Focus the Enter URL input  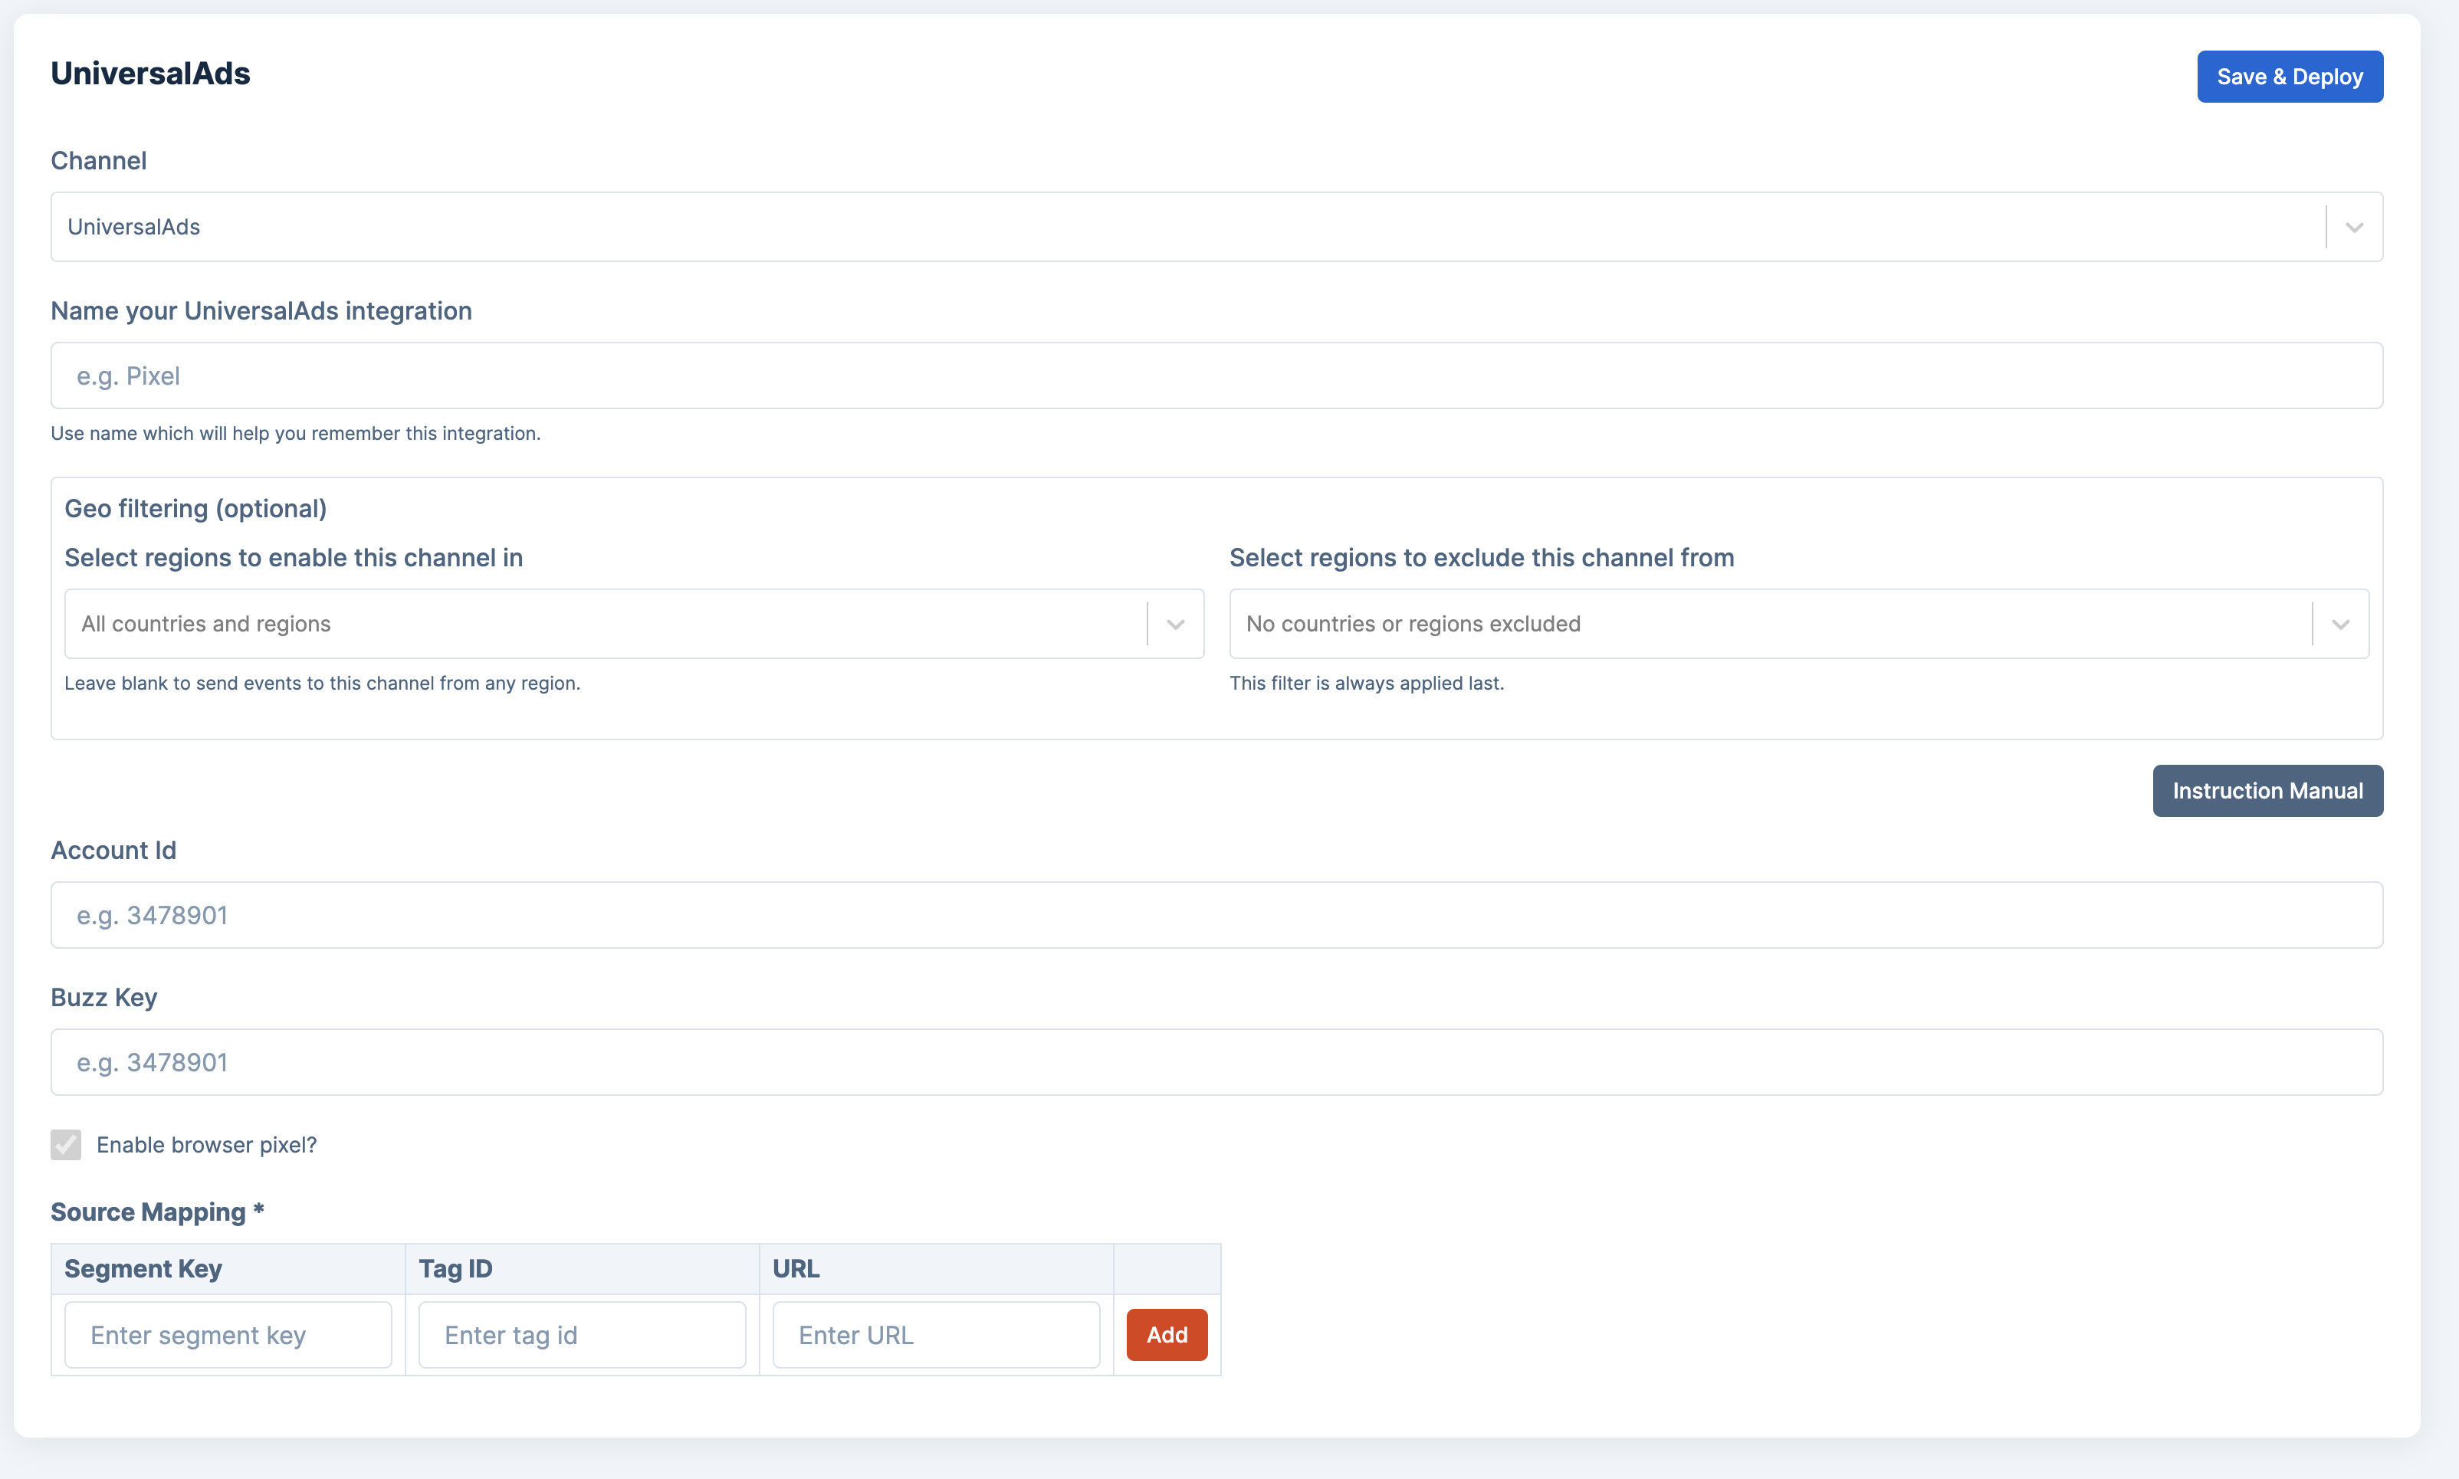pos(936,1334)
